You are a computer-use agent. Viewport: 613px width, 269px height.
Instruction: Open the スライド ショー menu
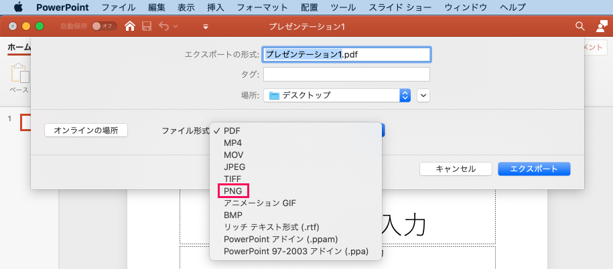pyautogui.click(x=401, y=7)
